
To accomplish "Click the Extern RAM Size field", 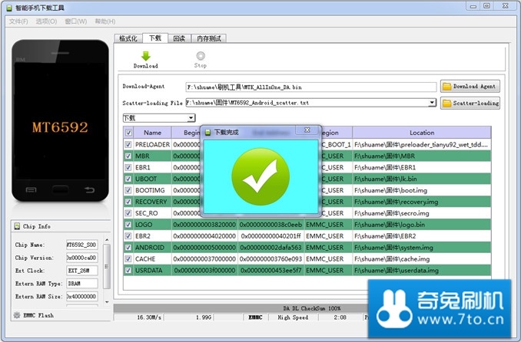I will pyautogui.click(x=82, y=297).
